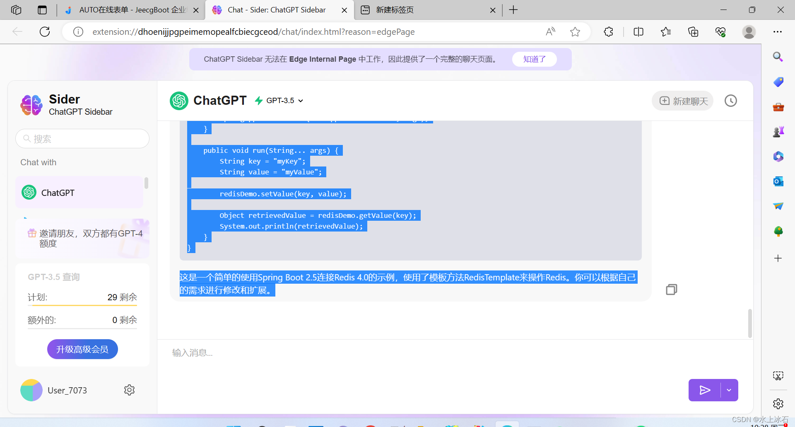Open Drop paper plane sidebar icon
The width and height of the screenshot is (795, 427).
(778, 206)
